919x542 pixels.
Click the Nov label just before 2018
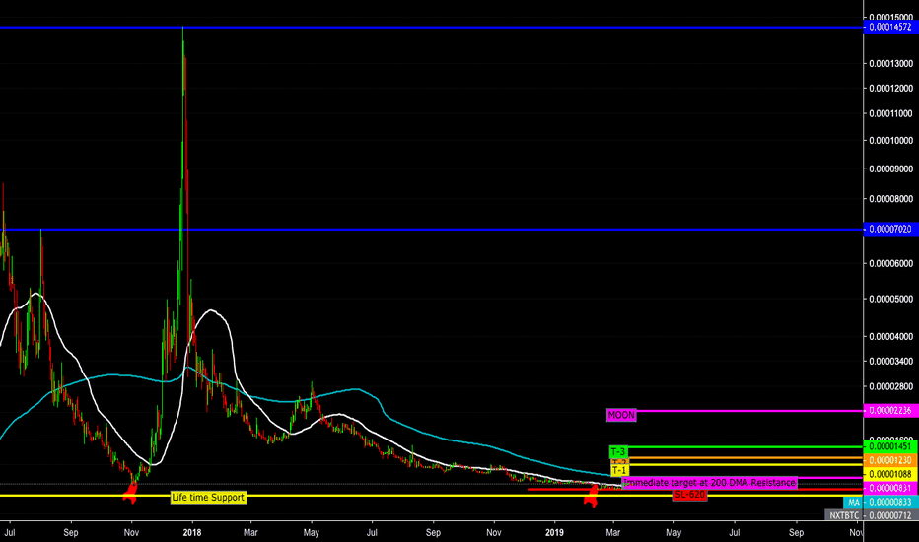click(131, 532)
